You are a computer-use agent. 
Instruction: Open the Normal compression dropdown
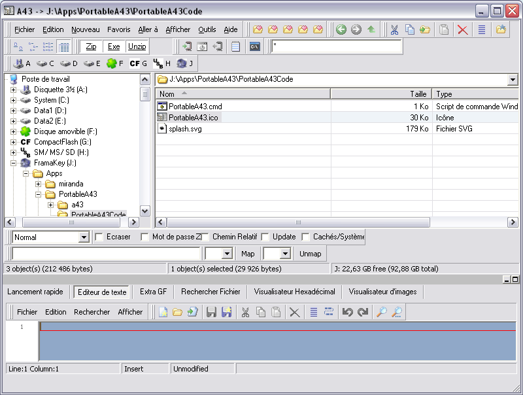point(84,237)
